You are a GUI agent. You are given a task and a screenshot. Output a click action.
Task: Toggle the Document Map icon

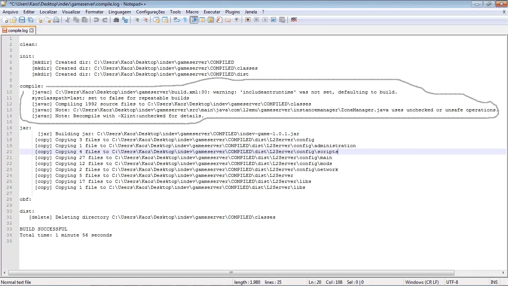[x=211, y=20]
